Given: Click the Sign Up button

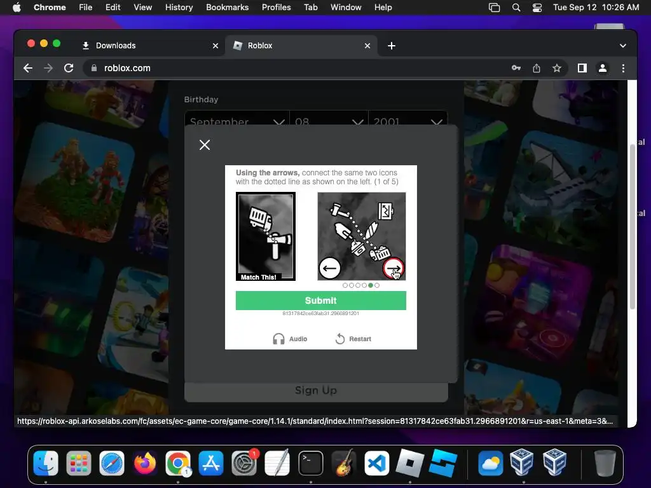Looking at the screenshot, I should point(316,391).
